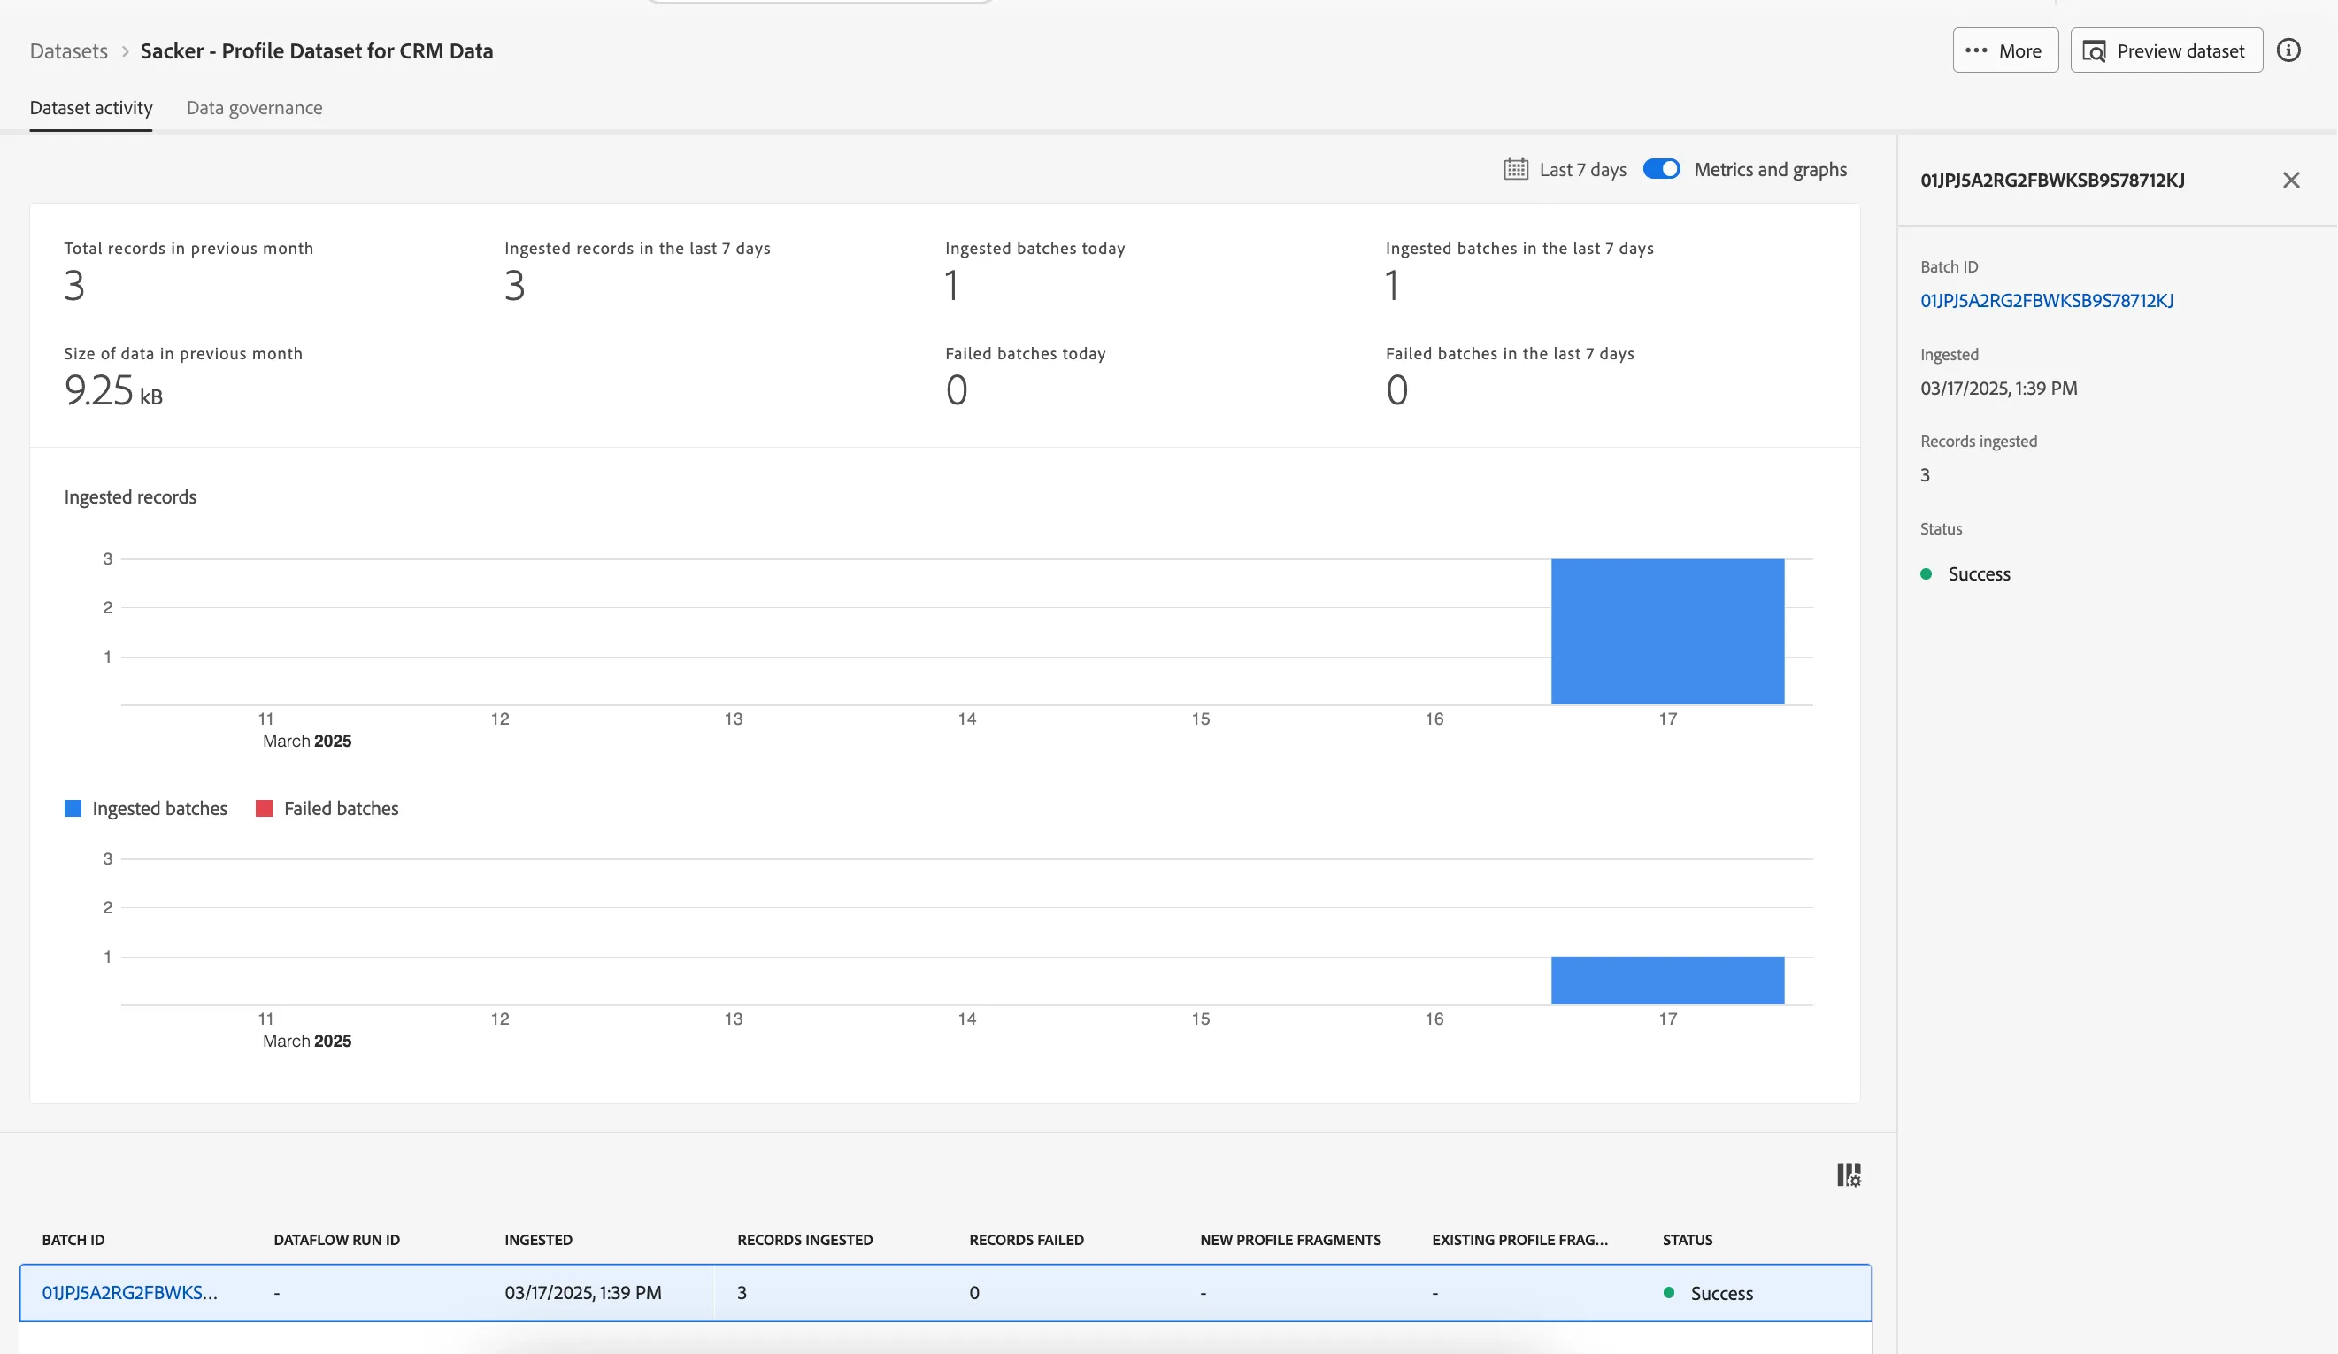2338x1354 pixels.
Task: Click the calendar icon for Last 7 days
Action: (1516, 169)
